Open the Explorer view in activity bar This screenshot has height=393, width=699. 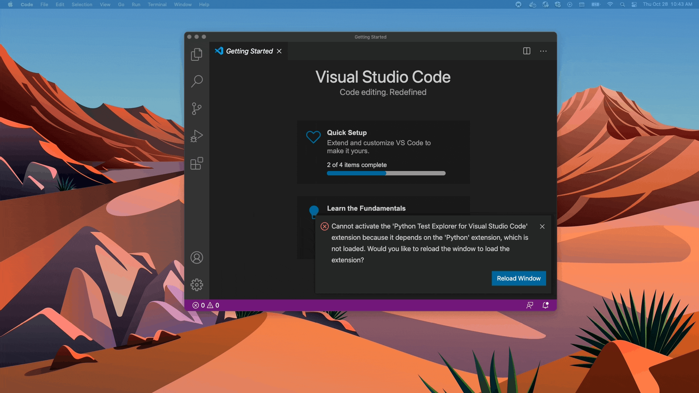(197, 55)
